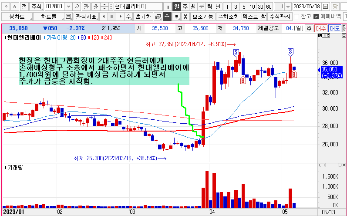Click the previous (left triangle) playback arrow
Image resolution: width=347 pixels, height=216 pixels.
[104, 17]
